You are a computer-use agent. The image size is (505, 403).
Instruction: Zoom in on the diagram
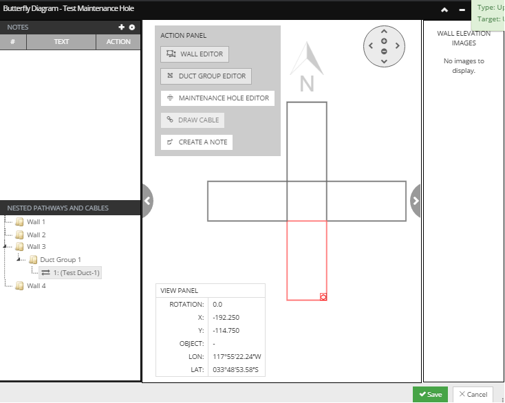pyautogui.click(x=384, y=41)
